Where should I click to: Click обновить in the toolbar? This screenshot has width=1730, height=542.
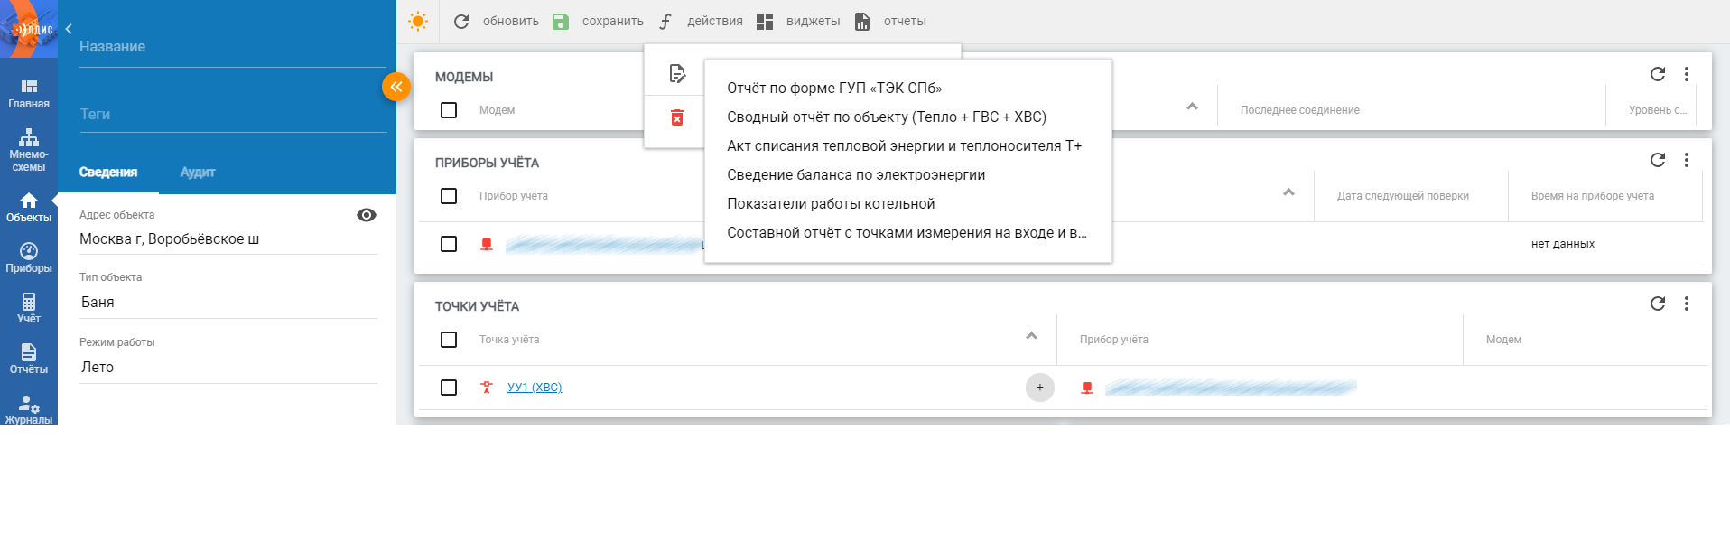511,21
